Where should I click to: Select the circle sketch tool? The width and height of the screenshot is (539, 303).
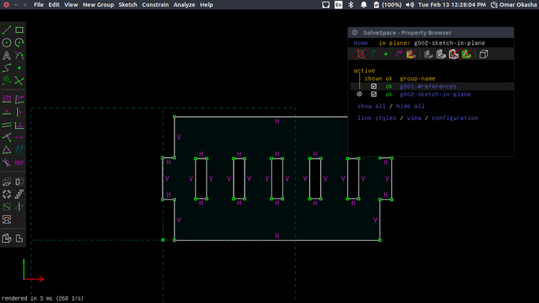tap(6, 43)
